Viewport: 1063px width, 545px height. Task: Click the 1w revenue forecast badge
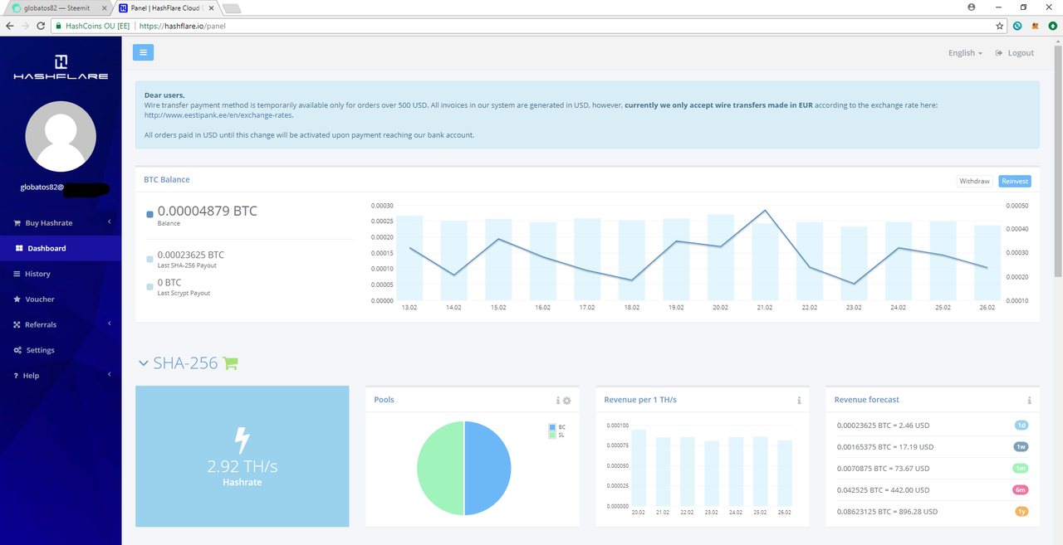1021,446
